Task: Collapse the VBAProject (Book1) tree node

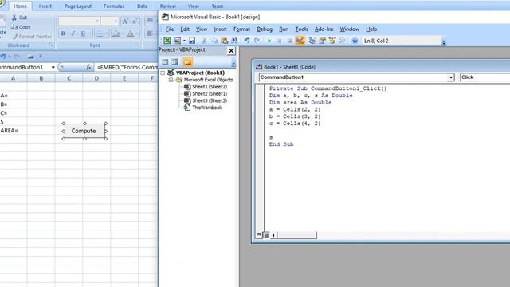Action: (x=163, y=73)
